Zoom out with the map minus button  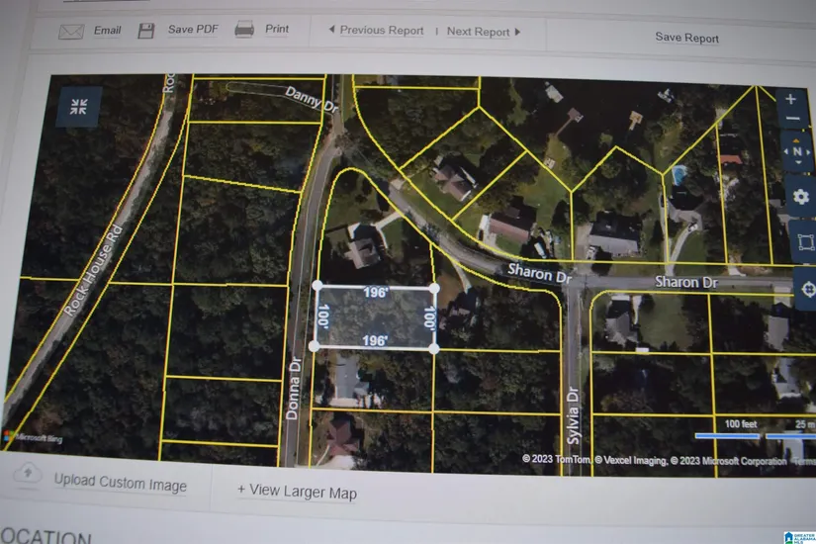point(792,120)
